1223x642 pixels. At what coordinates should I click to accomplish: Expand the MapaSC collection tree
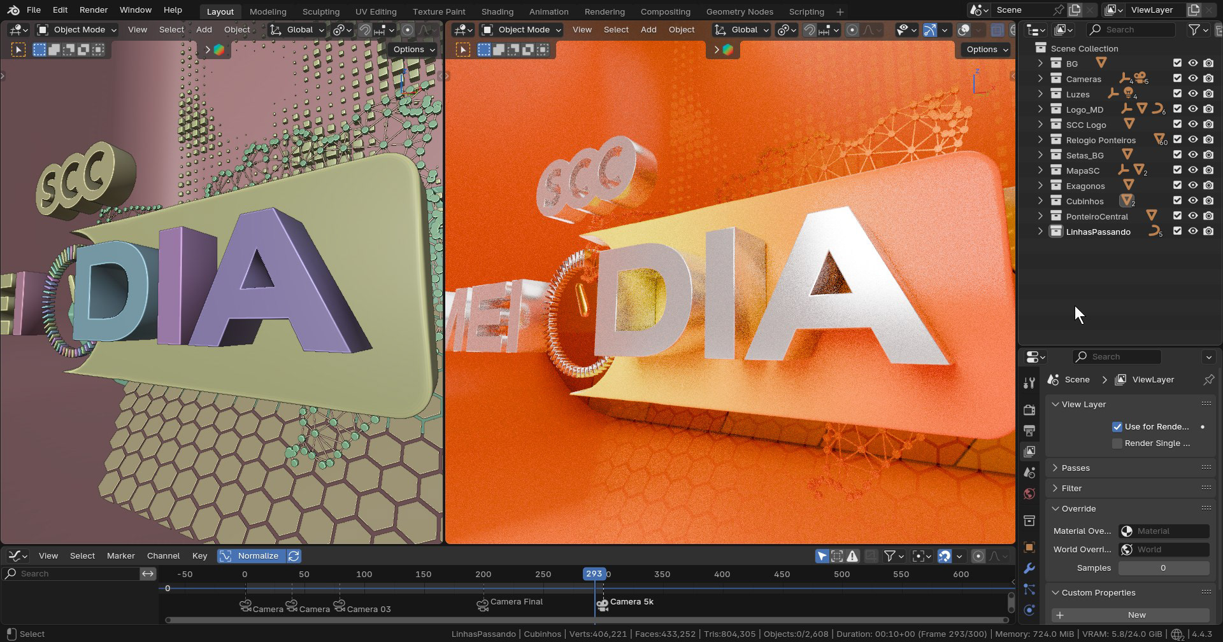point(1040,171)
